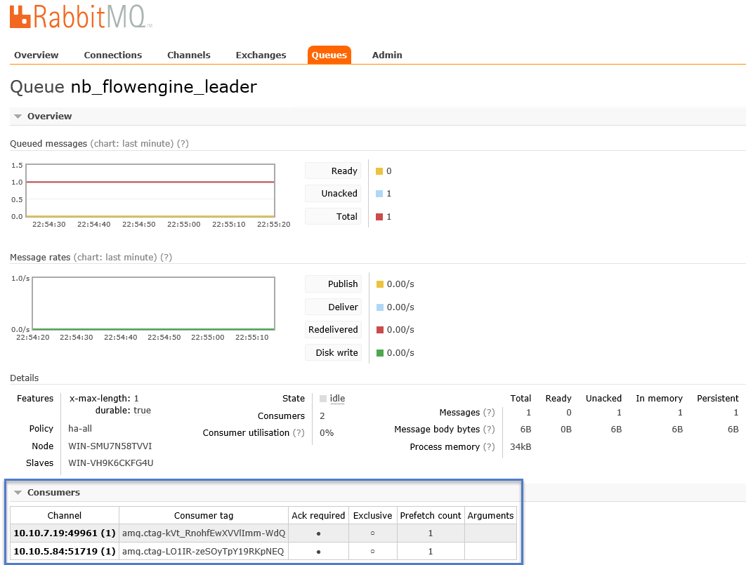The height and width of the screenshot is (565, 746).
Task: Open the Admin tab
Action: [387, 55]
